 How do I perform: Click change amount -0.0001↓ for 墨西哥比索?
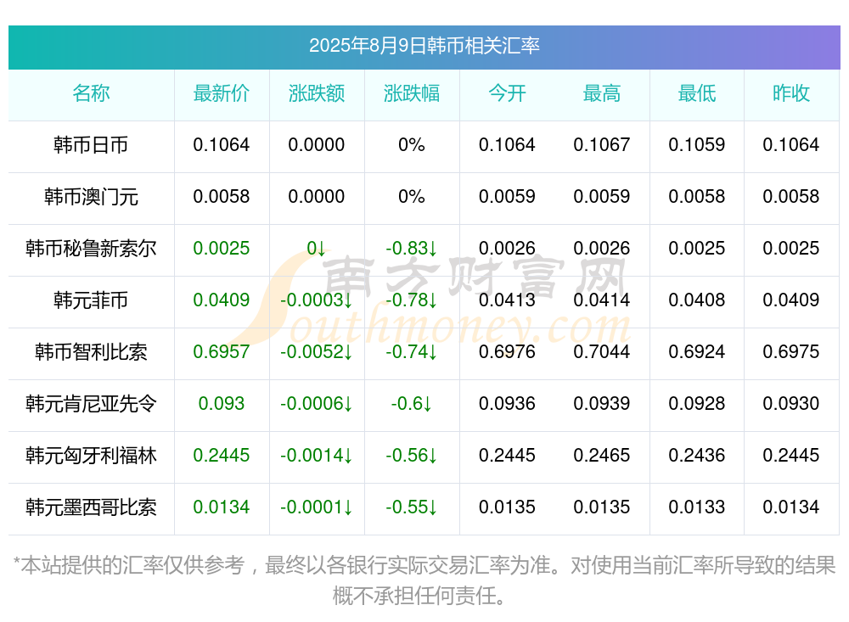pos(317,507)
